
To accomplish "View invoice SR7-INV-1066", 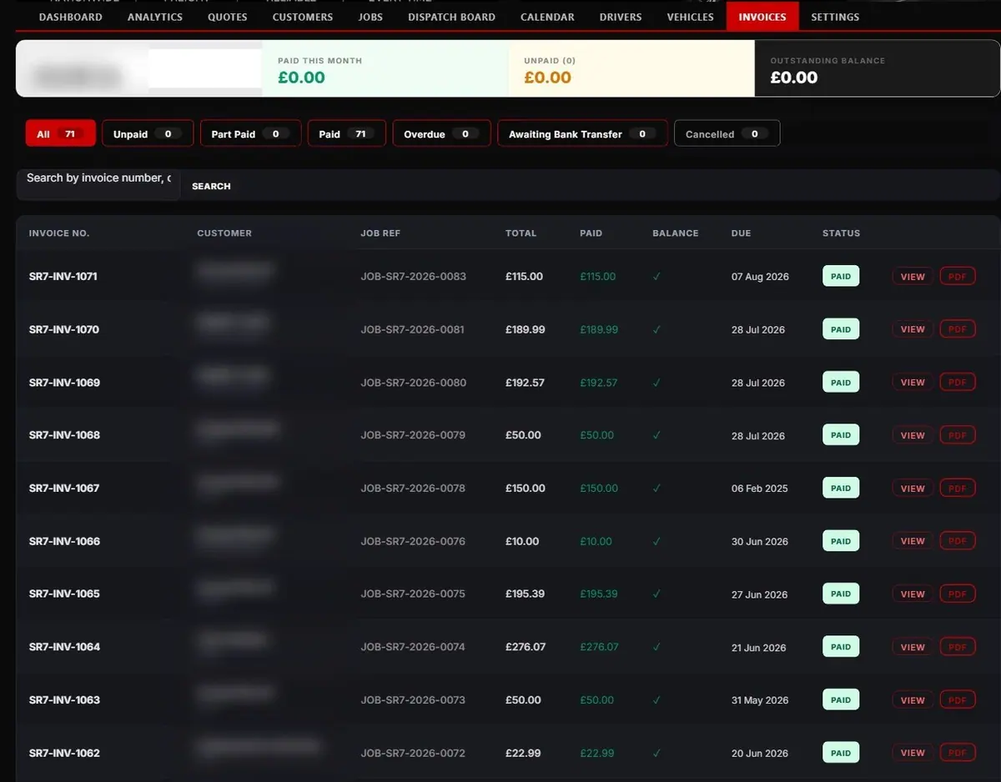I will [x=913, y=541].
